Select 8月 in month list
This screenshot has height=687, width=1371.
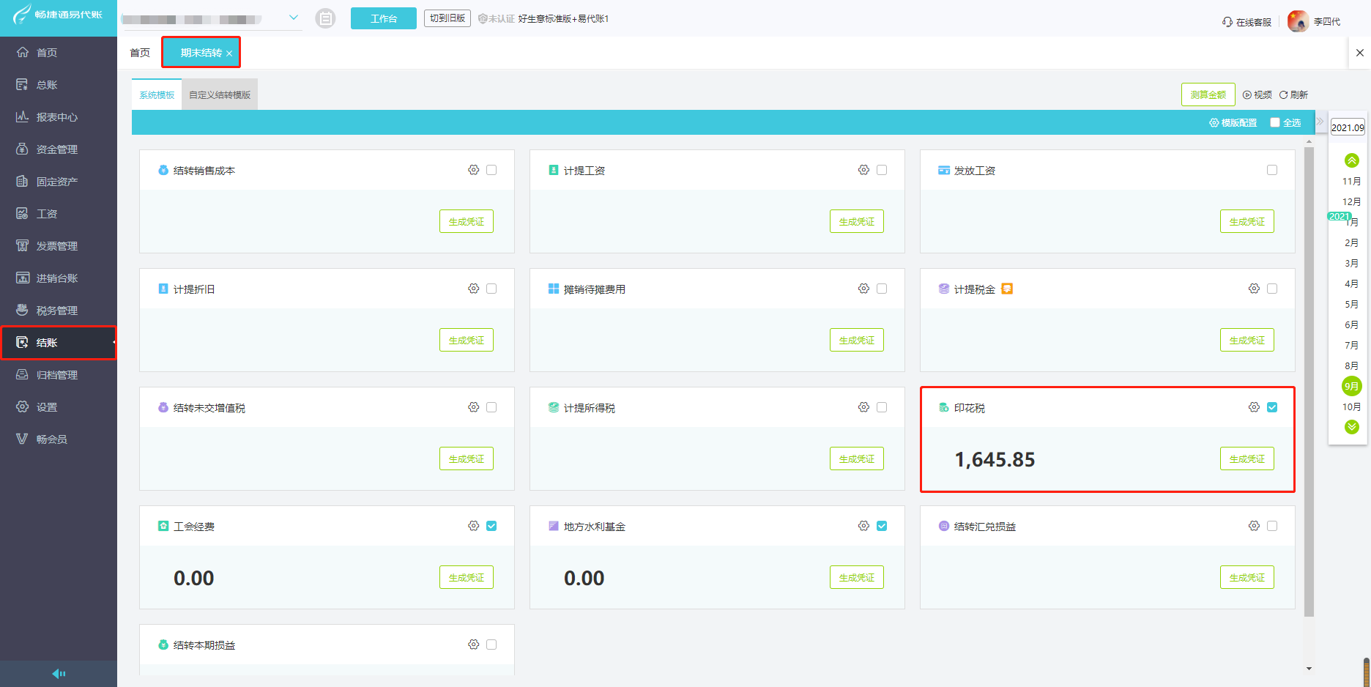[x=1352, y=365]
